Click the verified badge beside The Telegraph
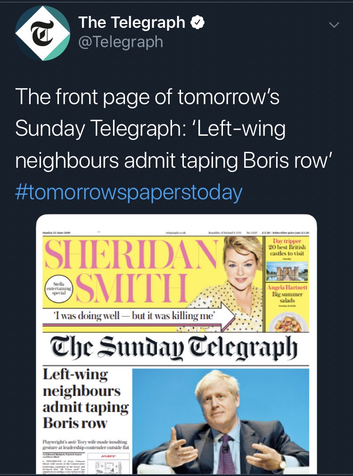353x476 pixels. 197,23
